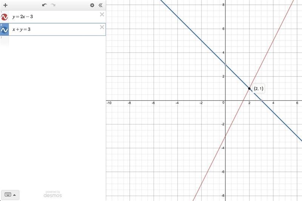
Task: Open the graph settings gear
Action: point(92,5)
